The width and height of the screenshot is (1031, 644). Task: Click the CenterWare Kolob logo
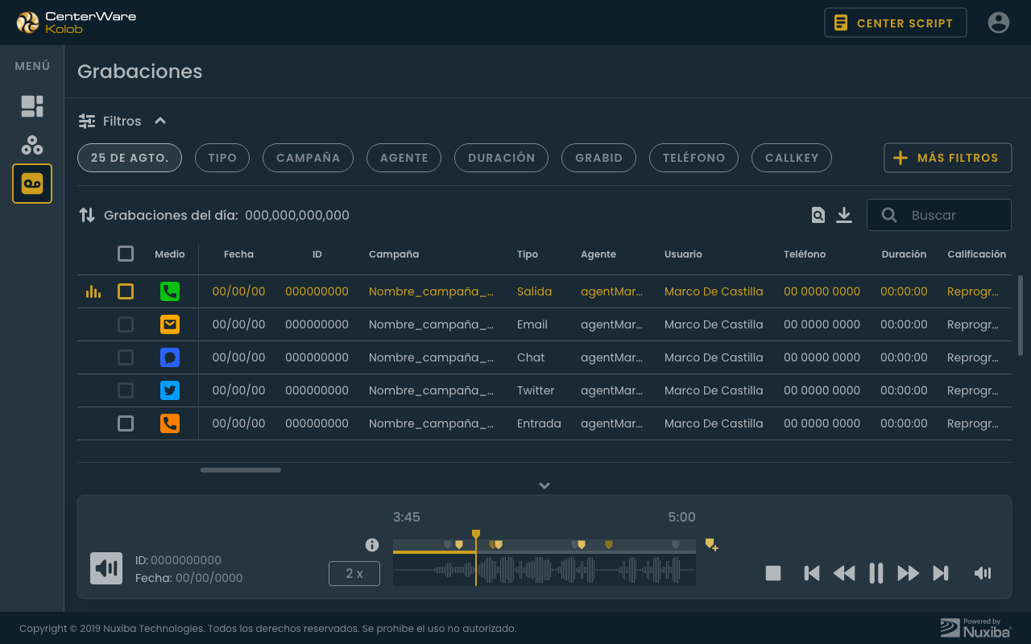pos(77,23)
